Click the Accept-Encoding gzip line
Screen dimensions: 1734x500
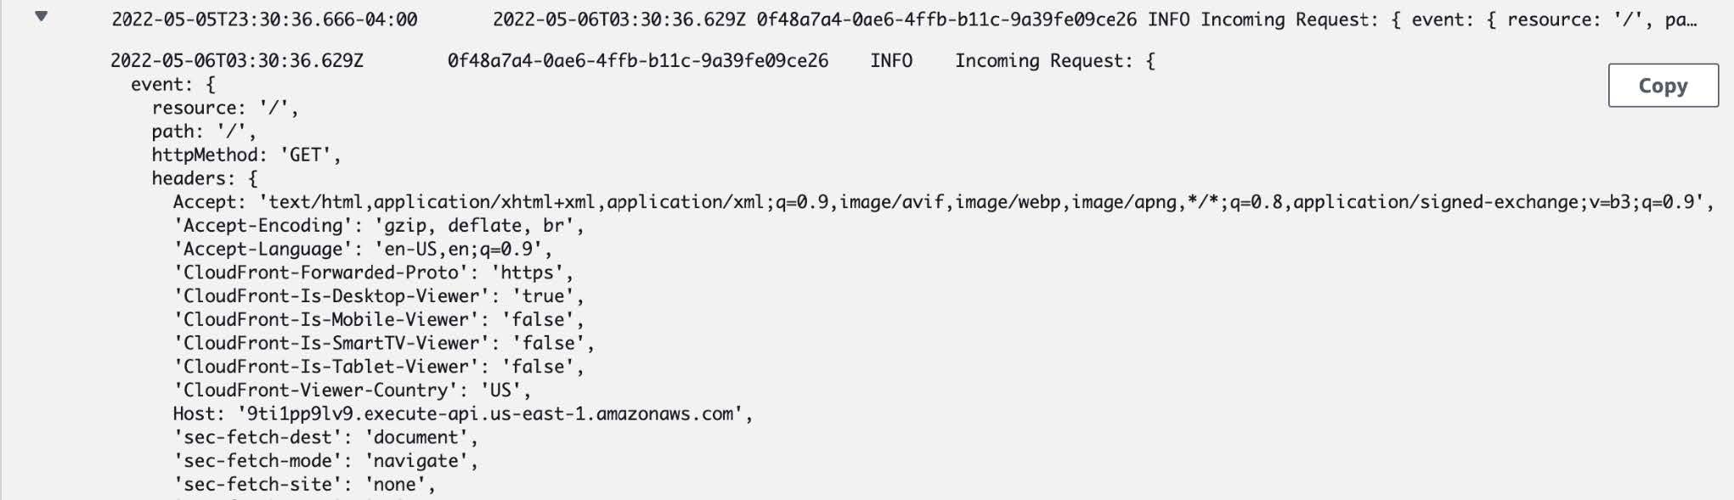click(379, 226)
